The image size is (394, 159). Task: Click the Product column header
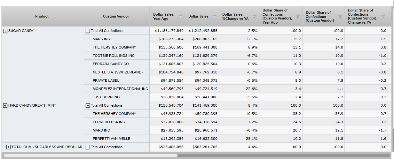[42, 17]
